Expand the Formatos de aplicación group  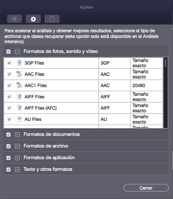(x=17, y=158)
